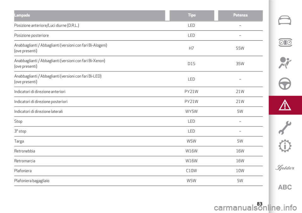This screenshot has height=213, width=302.
Task: Open the airbag safety section icon
Action: tap(285, 63)
